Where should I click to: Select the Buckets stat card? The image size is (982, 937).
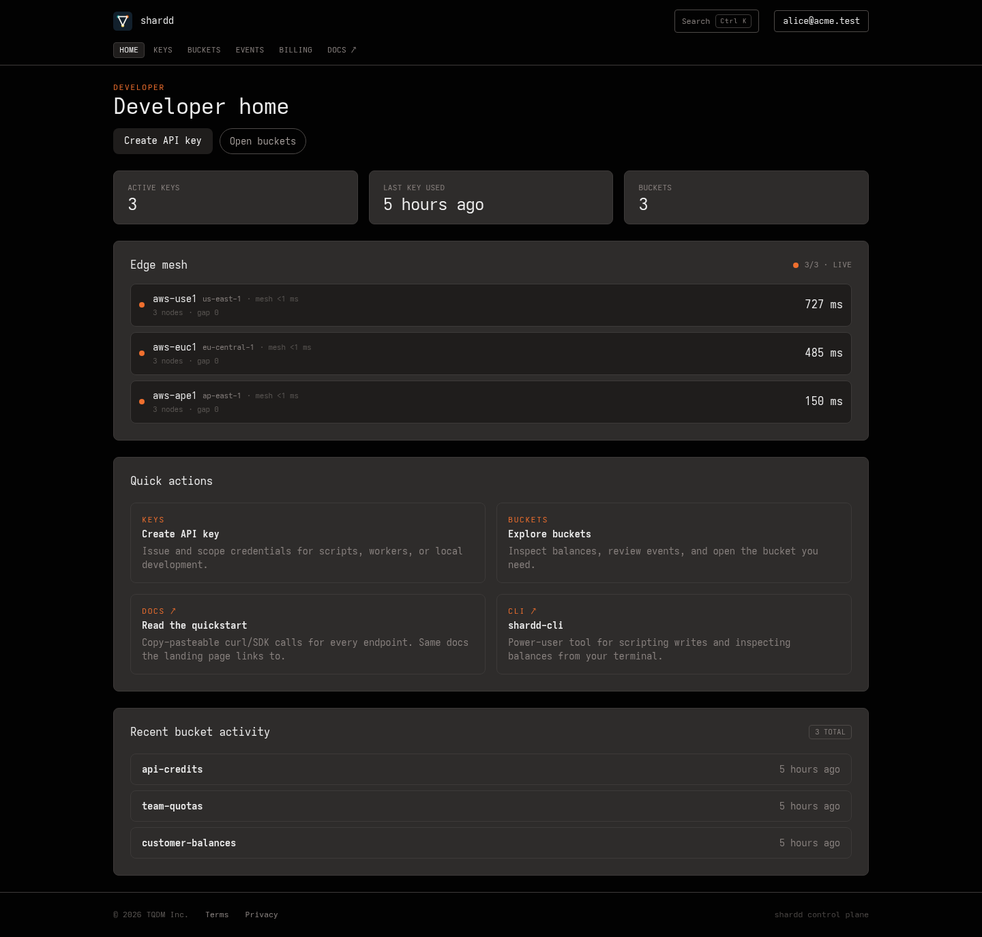pyautogui.click(x=746, y=197)
